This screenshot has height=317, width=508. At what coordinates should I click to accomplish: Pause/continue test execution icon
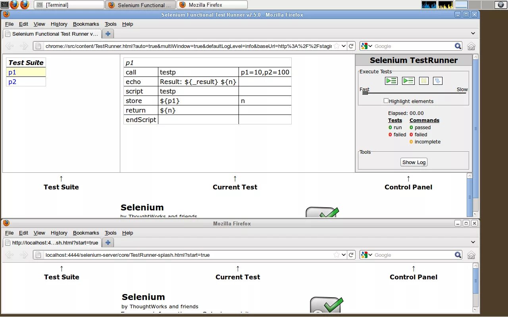coord(424,81)
